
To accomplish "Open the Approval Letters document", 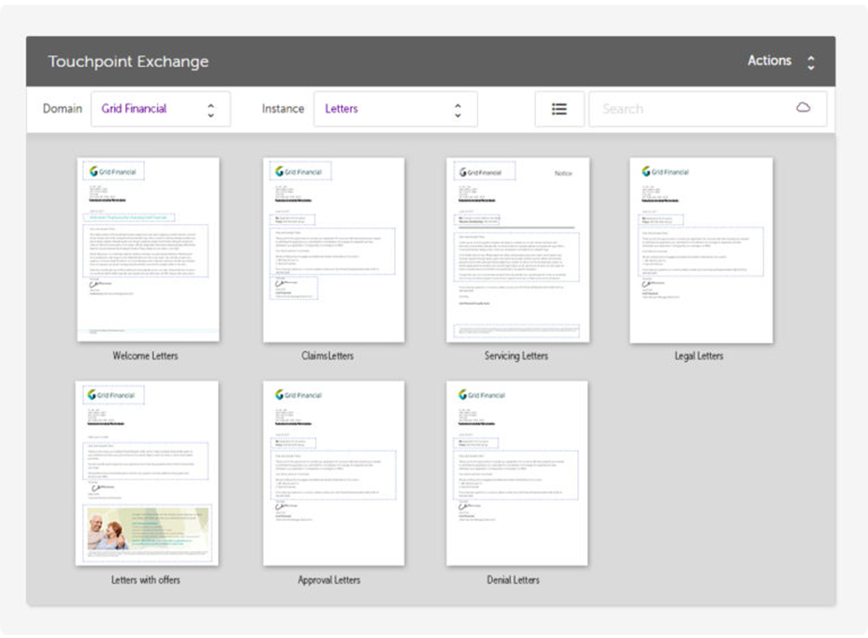I will pyautogui.click(x=334, y=471).
